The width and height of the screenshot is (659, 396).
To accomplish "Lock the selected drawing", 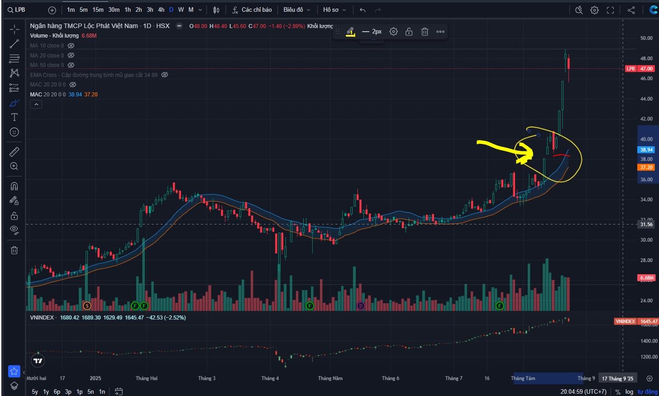I will [x=409, y=32].
